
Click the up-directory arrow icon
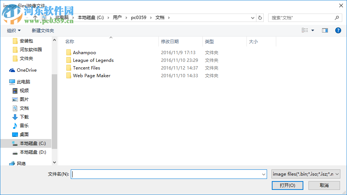click(x=35, y=18)
